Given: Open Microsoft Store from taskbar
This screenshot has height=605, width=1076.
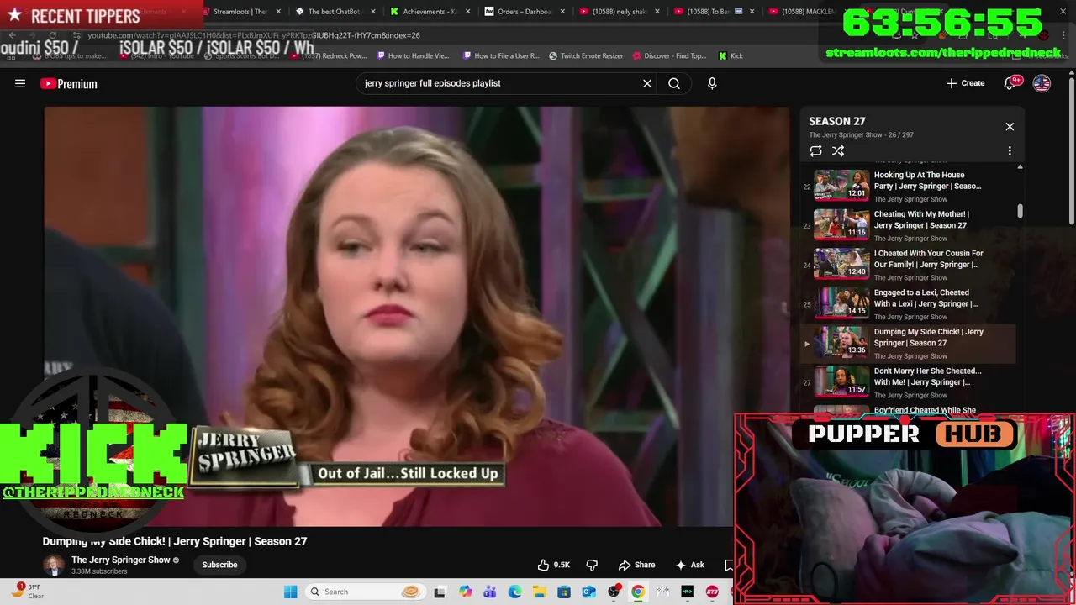Looking at the screenshot, I should 564,592.
